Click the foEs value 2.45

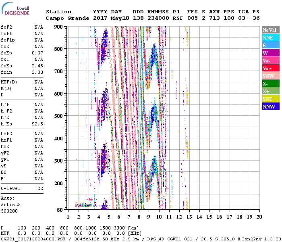point(37,66)
